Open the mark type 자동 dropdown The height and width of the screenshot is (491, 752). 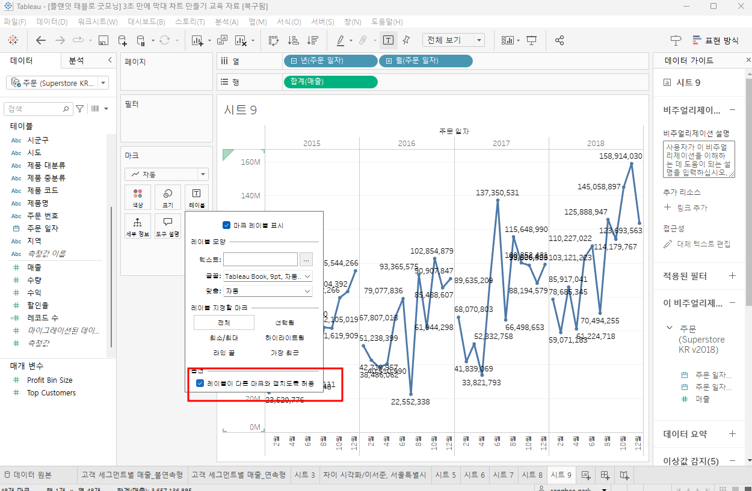(x=167, y=174)
